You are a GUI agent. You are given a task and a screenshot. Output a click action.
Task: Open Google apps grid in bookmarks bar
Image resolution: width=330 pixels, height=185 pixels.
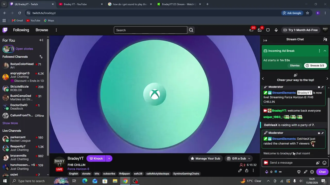(x=4, y=21)
